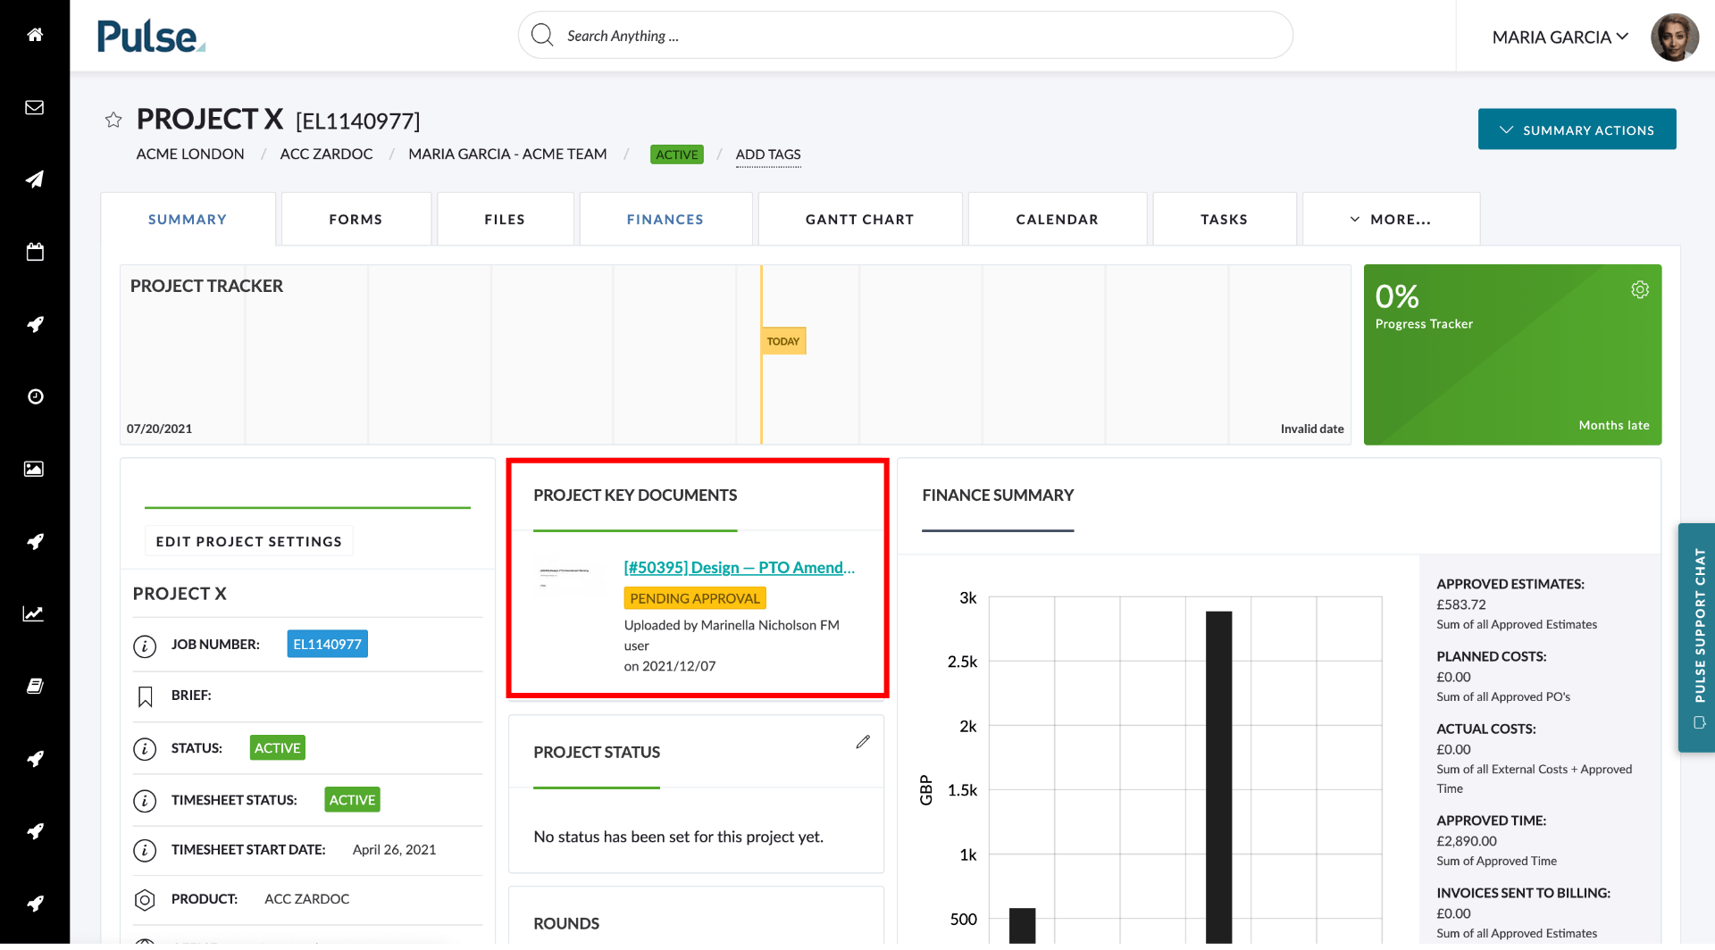Open the image gallery sidebar icon

35,469
